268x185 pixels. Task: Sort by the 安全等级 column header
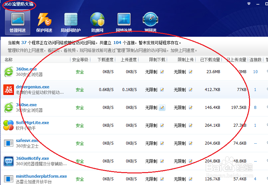click(x=80, y=60)
